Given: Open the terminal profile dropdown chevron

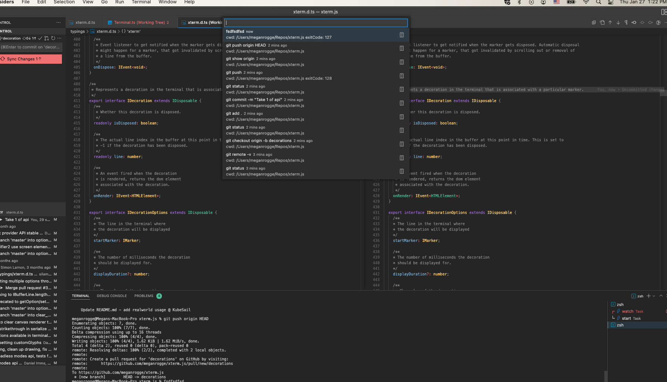Looking at the screenshot, I should pyautogui.click(x=654, y=296).
